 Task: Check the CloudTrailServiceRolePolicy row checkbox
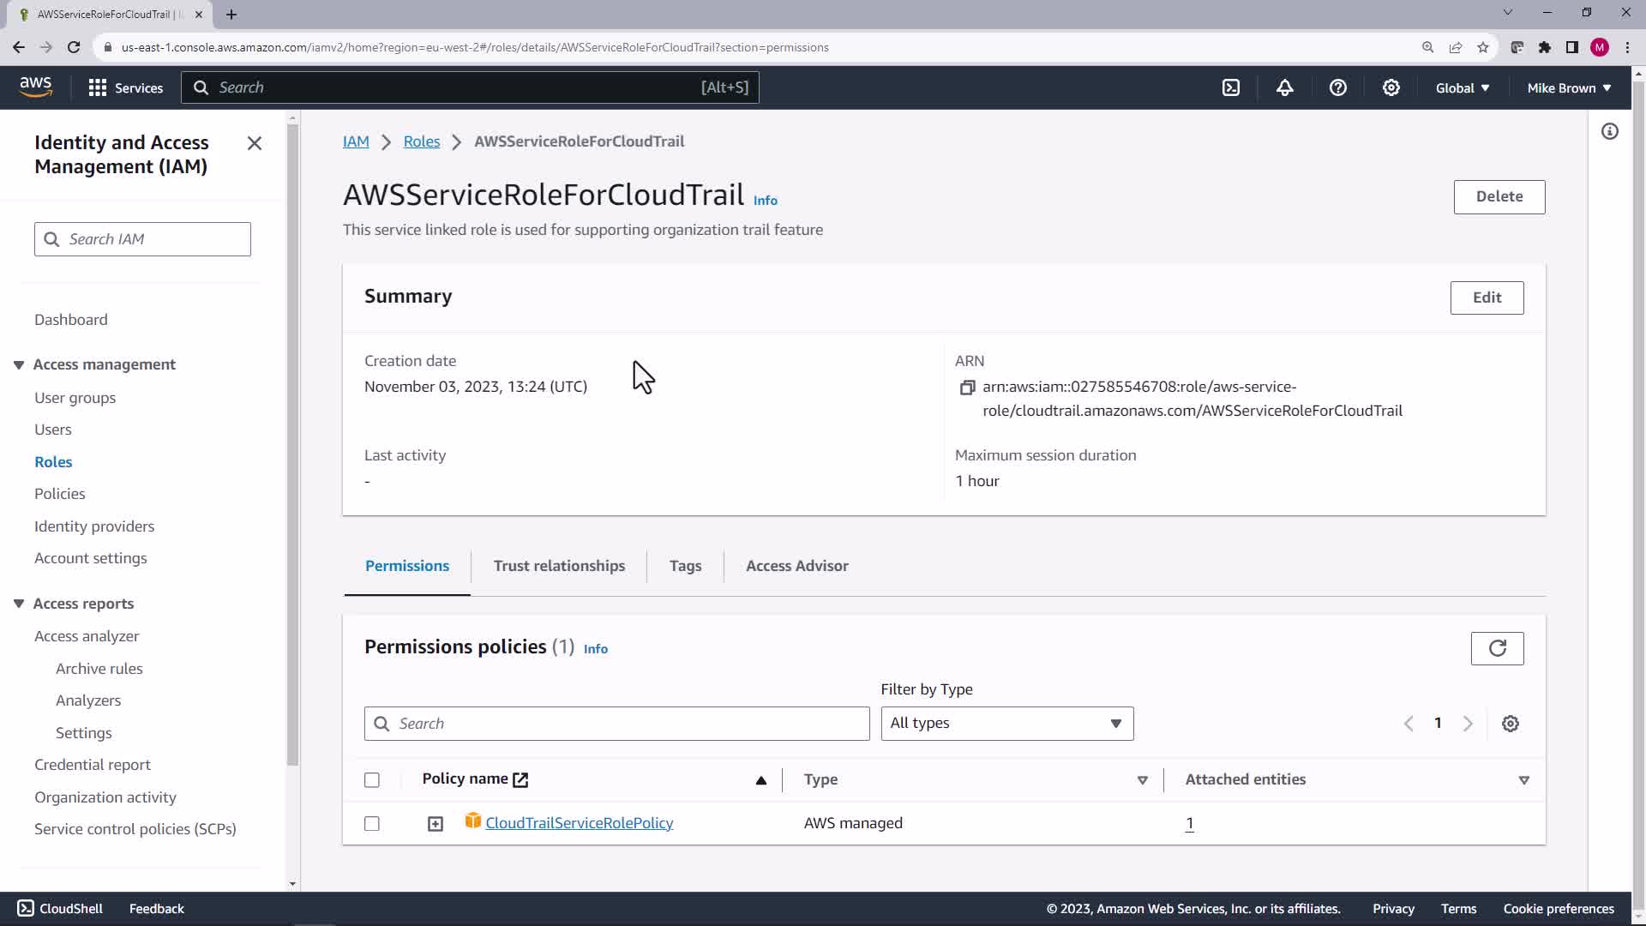pos(371,823)
